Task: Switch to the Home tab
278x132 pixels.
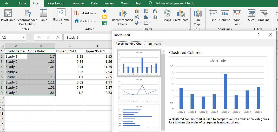Action: tap(22, 3)
